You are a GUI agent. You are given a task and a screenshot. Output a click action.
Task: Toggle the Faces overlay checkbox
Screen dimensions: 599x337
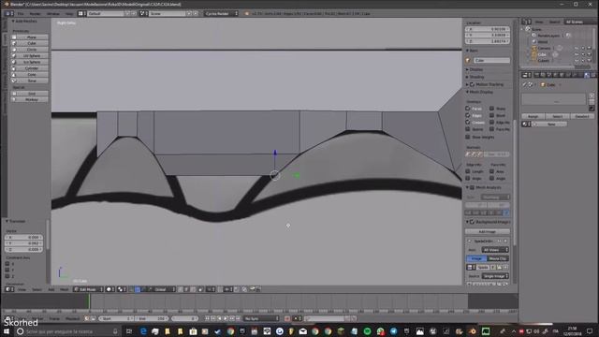point(468,109)
